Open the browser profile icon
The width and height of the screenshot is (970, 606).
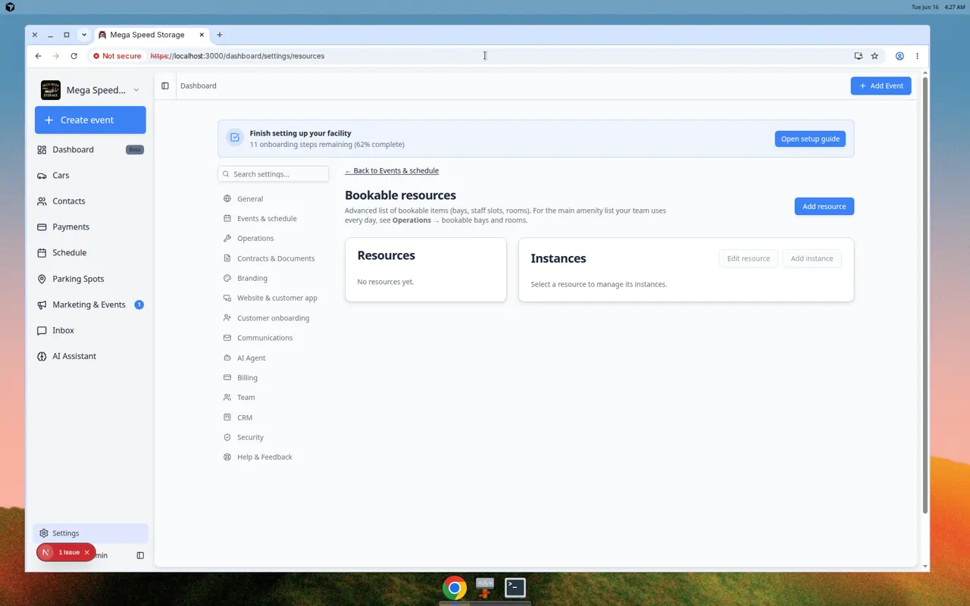(900, 56)
